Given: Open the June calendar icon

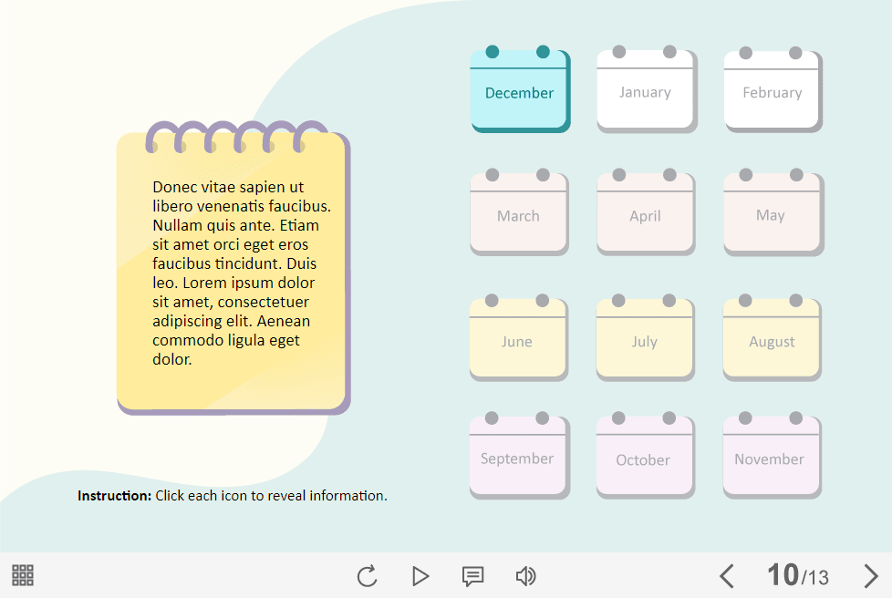Looking at the screenshot, I should (x=517, y=340).
